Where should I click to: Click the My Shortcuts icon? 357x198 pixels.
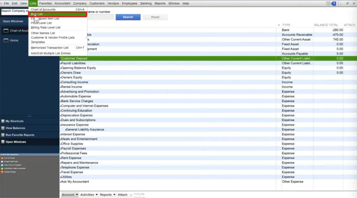tap(3, 121)
